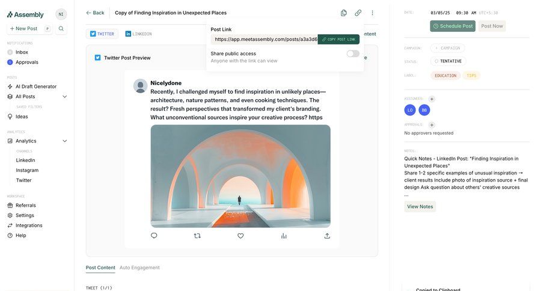Open search with magnifier icon

[61, 29]
